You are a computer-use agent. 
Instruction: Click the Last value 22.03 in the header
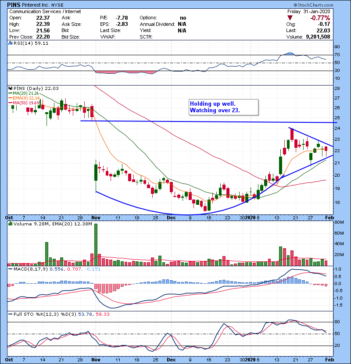pyautogui.click(x=323, y=30)
